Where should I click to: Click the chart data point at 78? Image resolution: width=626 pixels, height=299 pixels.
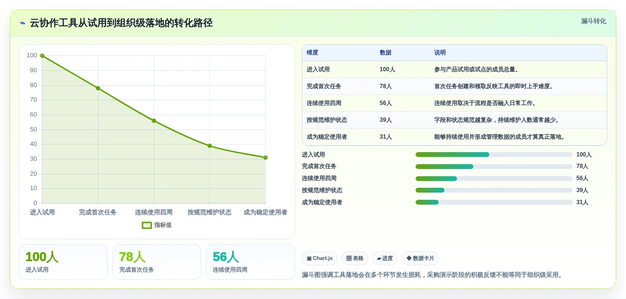(98, 88)
